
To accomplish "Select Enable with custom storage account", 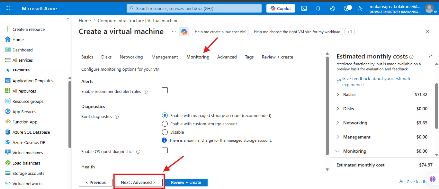I will click(165, 124).
